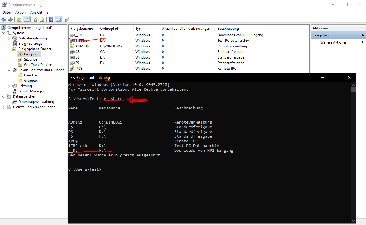The width and height of the screenshot is (366, 225).
Task: Click the C:\Users\Test> prompt line
Action: (x=85, y=169)
